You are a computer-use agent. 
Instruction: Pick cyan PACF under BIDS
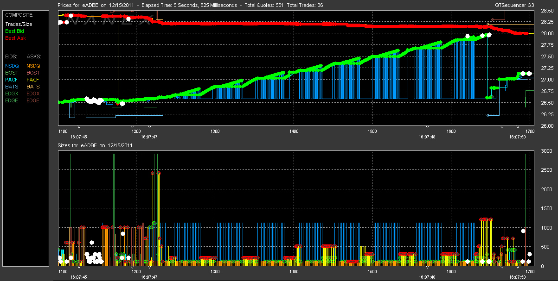[x=12, y=80]
